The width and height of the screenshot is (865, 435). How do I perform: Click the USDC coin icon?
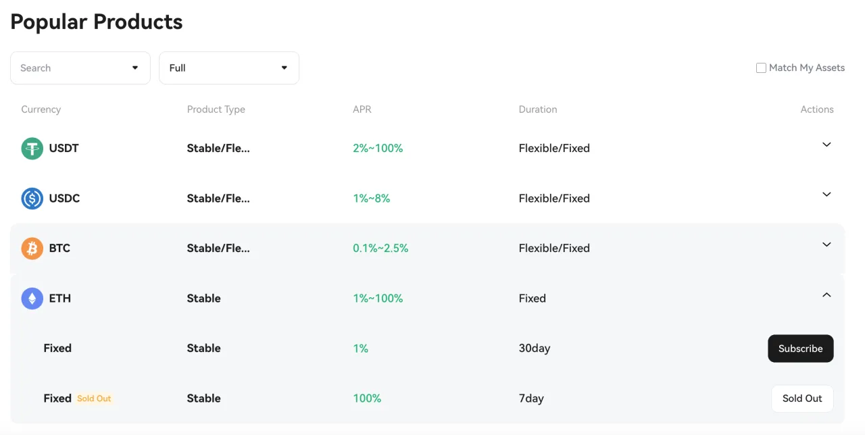[32, 199]
